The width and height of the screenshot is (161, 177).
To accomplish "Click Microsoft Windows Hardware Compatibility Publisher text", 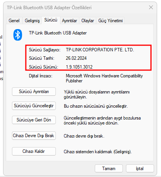I will (104, 78).
